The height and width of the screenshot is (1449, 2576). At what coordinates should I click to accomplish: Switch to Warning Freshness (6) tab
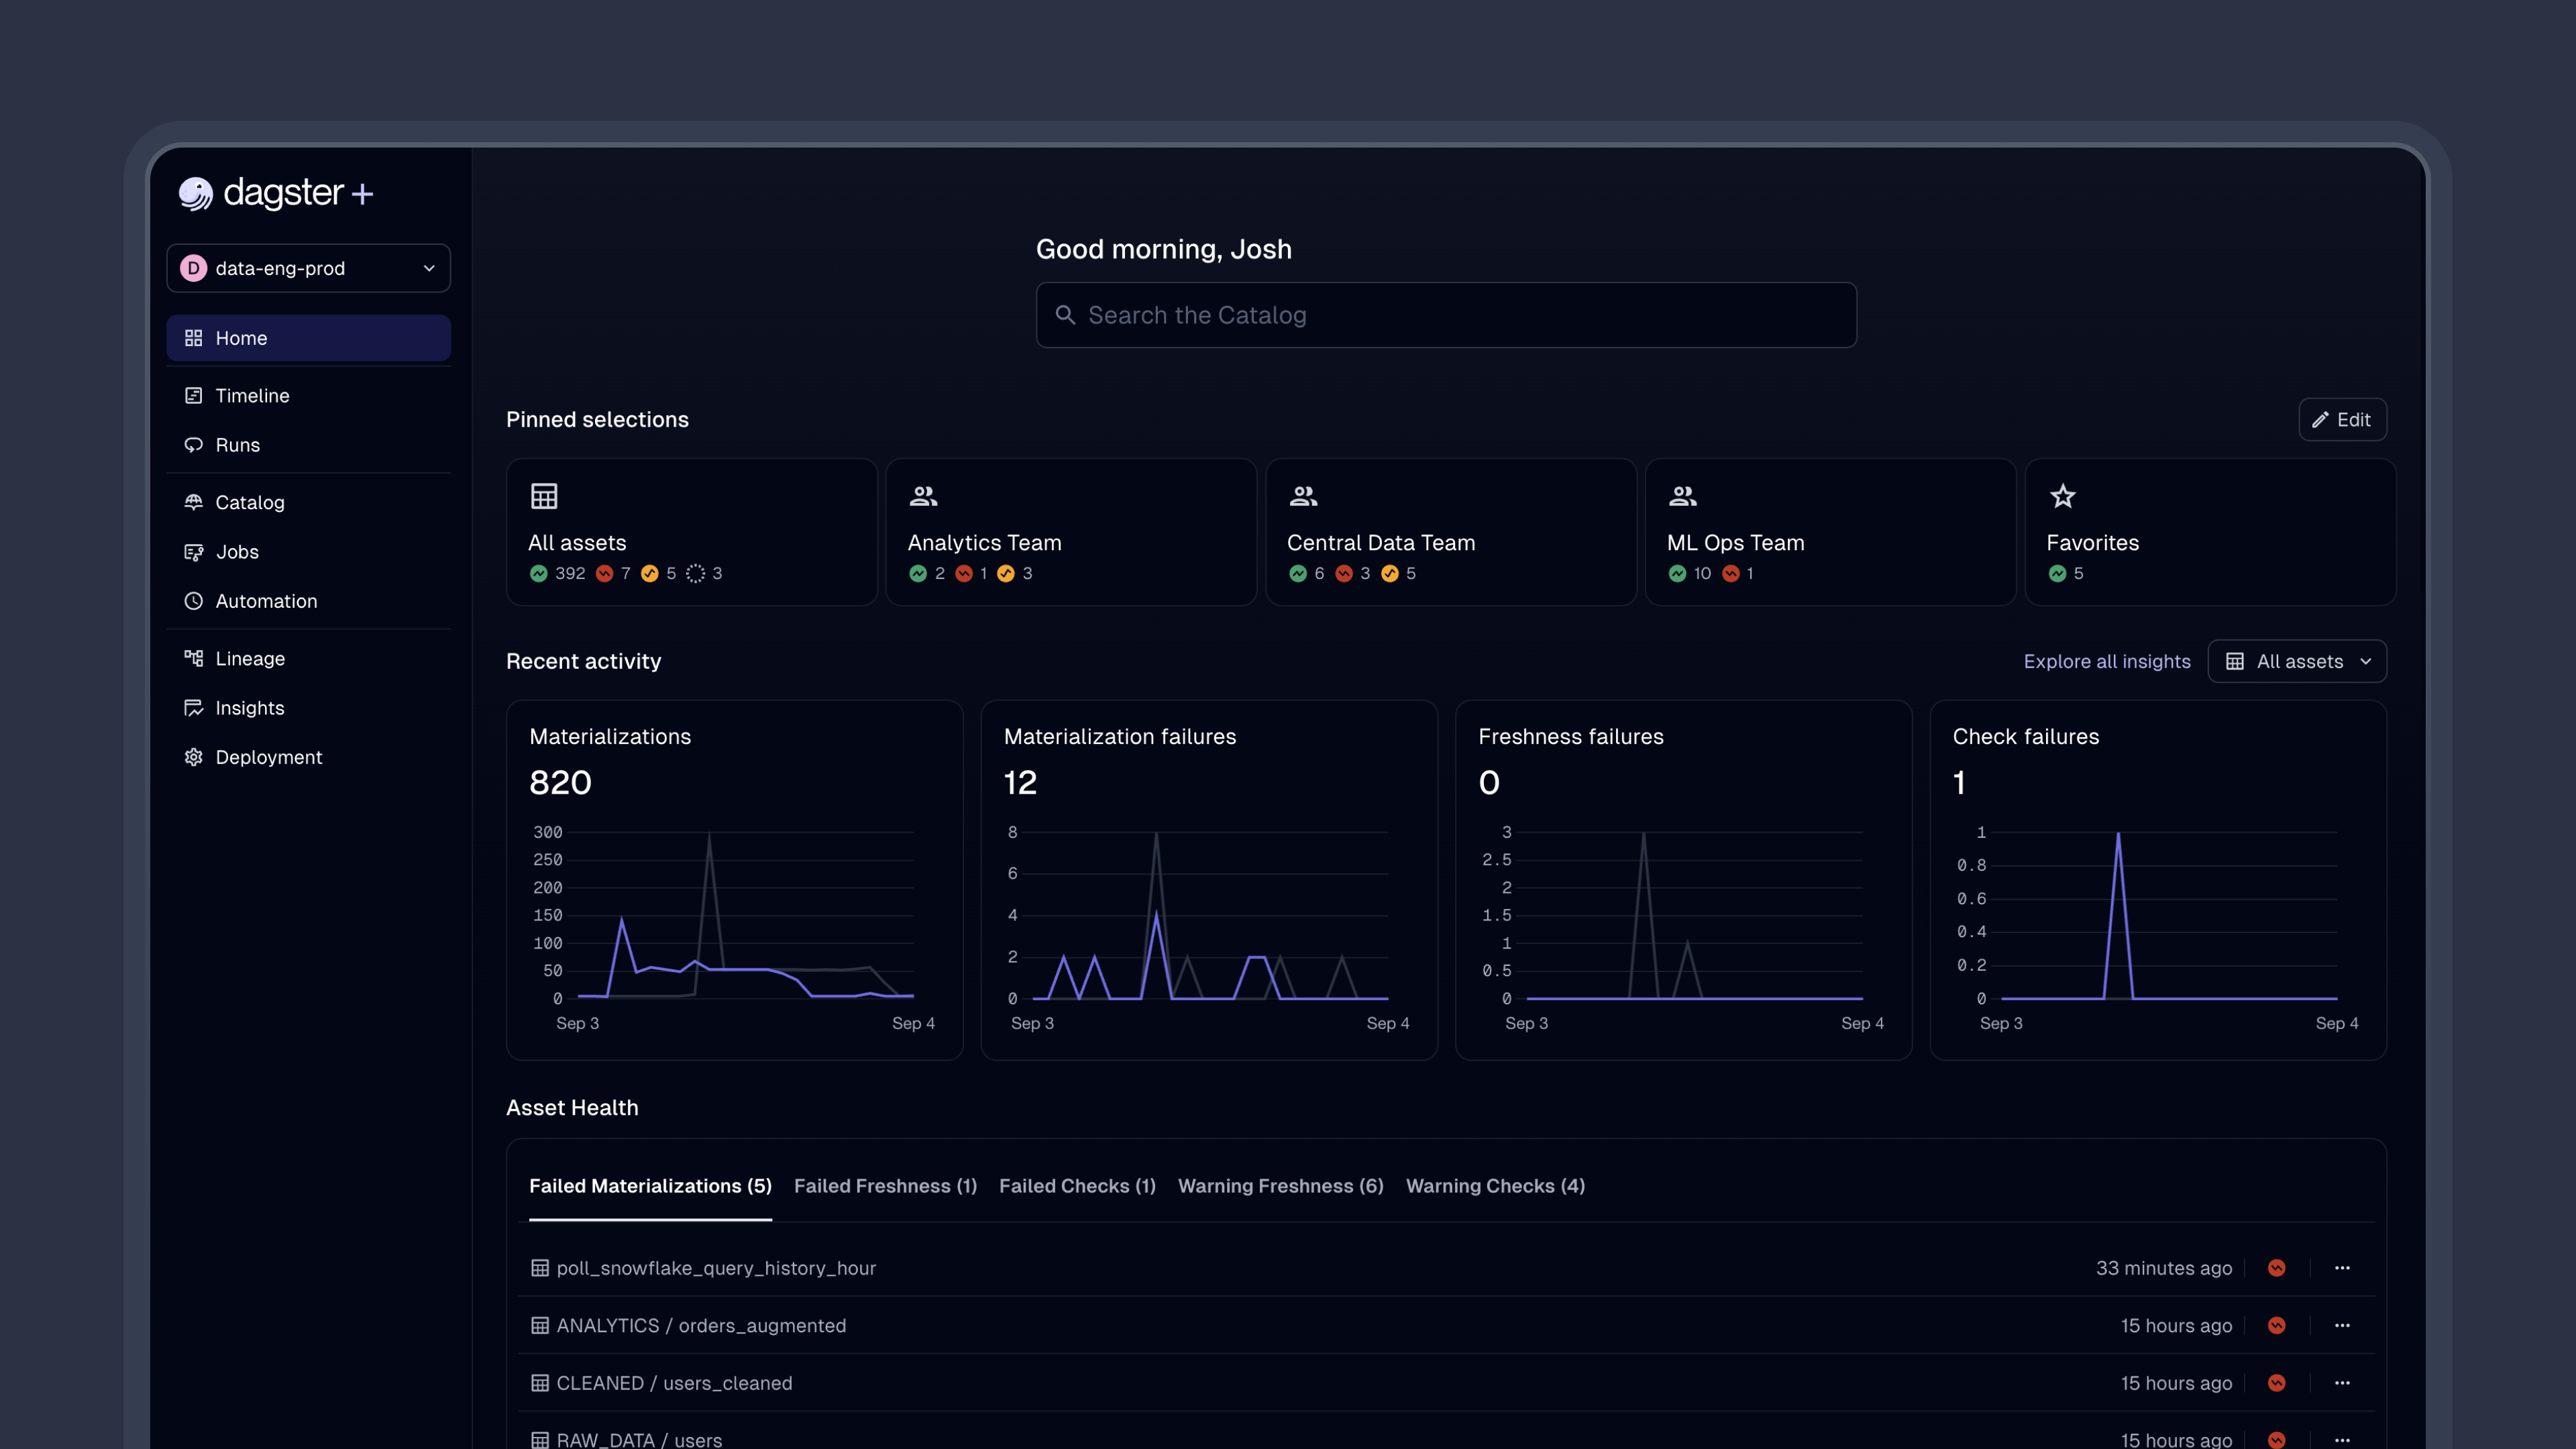[x=1280, y=1186]
